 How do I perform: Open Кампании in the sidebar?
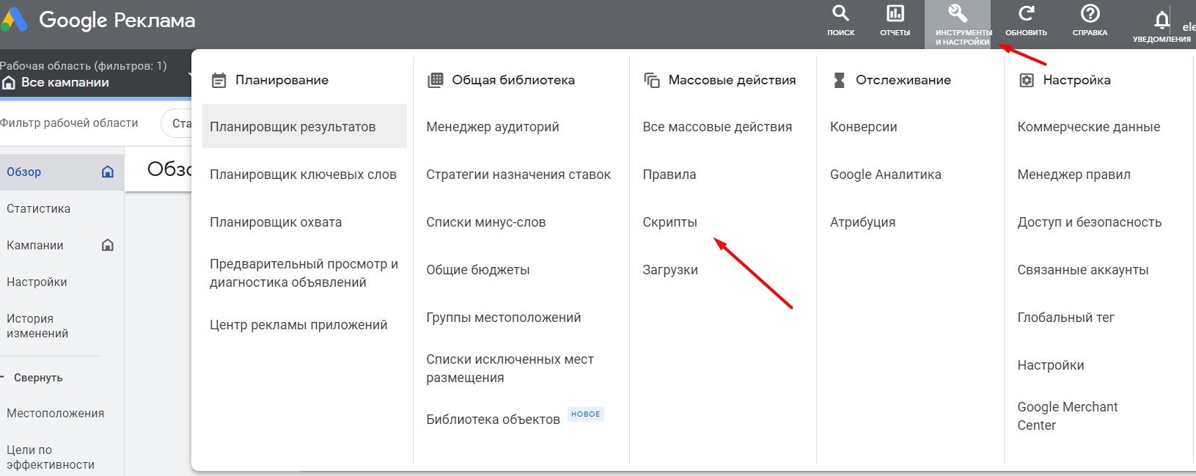[35, 245]
